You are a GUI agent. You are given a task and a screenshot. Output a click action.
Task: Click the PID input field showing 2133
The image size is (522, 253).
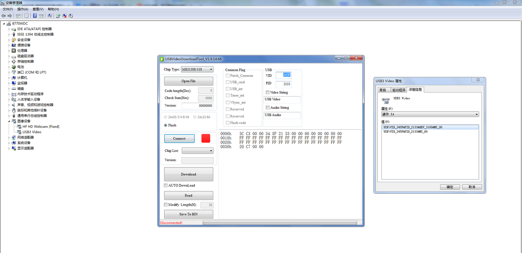pyautogui.click(x=283, y=84)
